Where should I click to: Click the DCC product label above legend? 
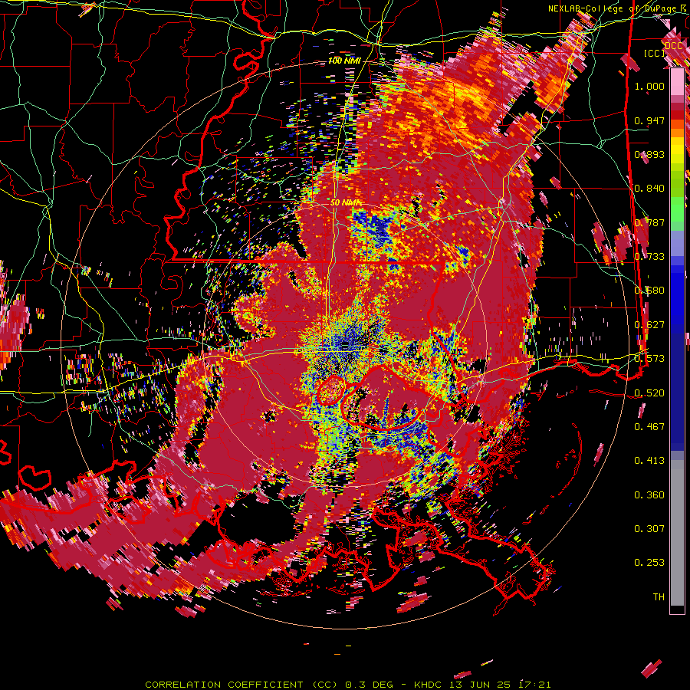673,45
